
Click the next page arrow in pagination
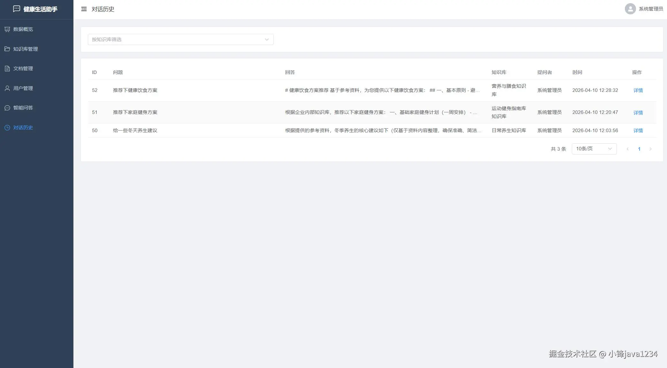coord(650,149)
